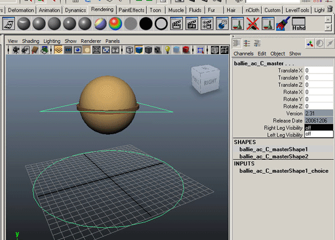Screen dimensions: 335x240
Task: Click the Image Plane viewport icon
Action: (x=44, y=50)
